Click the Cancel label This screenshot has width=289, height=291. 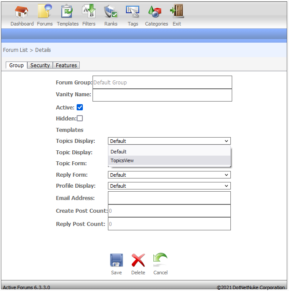tap(160, 273)
